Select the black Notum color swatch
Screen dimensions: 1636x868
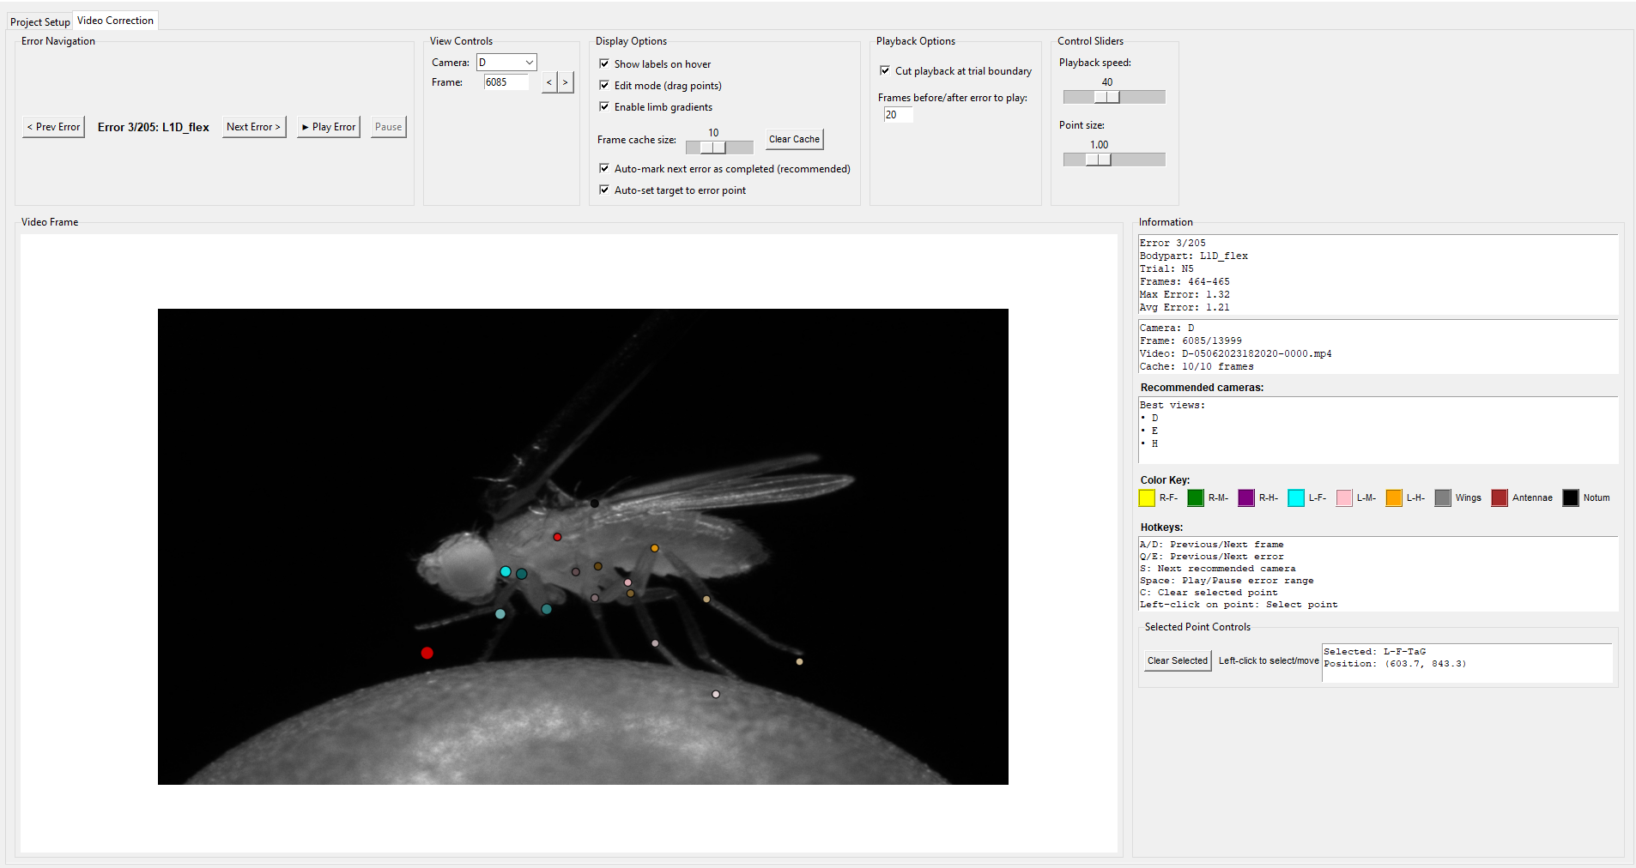click(x=1569, y=497)
